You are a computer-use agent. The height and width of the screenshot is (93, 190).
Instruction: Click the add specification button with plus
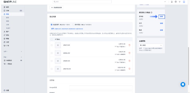(56, 7)
